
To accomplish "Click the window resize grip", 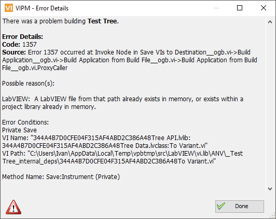I will pyautogui.click(x=273, y=216).
